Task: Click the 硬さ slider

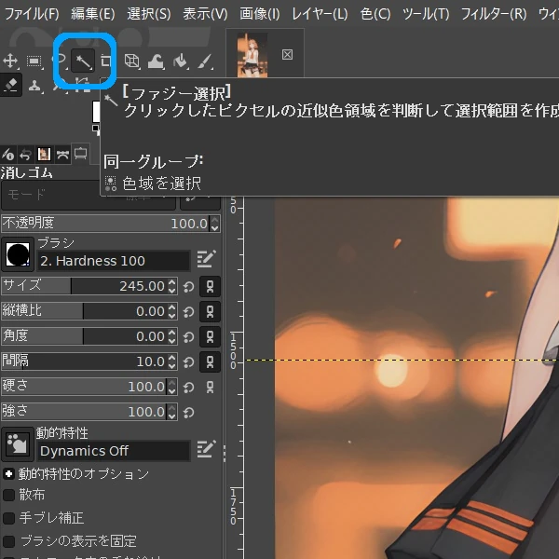Action: click(85, 387)
